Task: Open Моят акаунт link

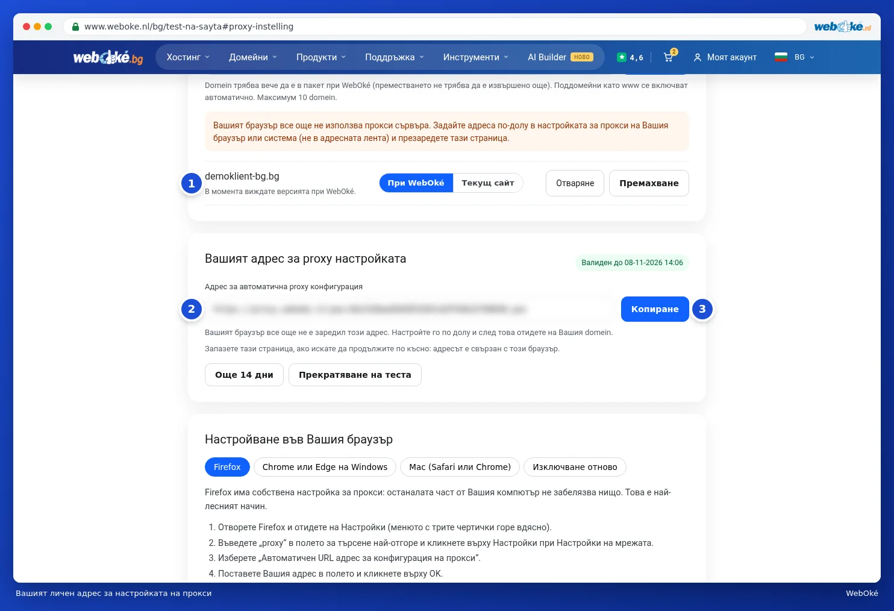Action: [725, 57]
